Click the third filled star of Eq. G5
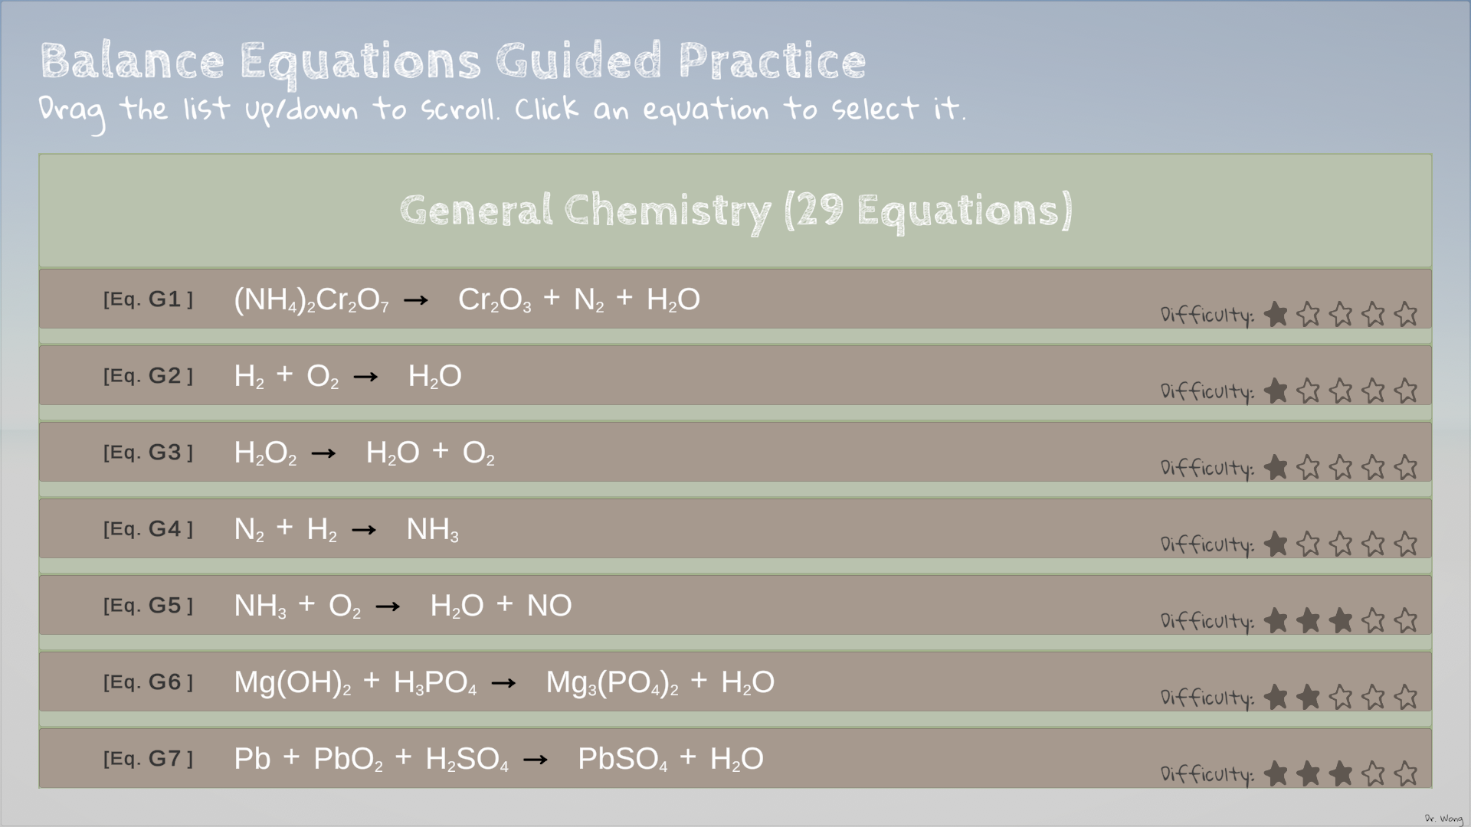1471x827 pixels. point(1341,620)
